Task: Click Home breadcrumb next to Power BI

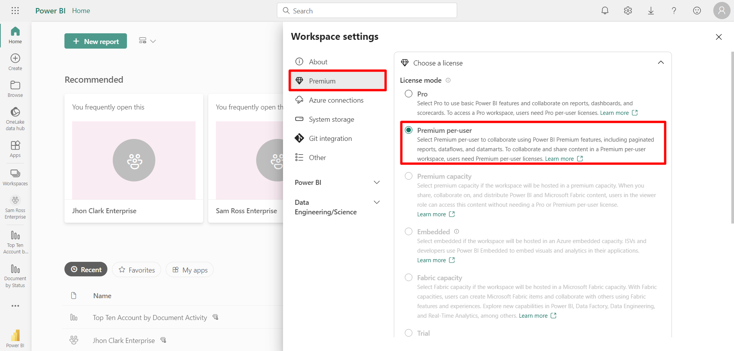Action: [81, 11]
